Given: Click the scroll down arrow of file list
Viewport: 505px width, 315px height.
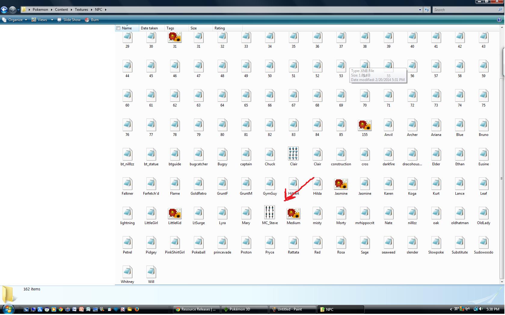Looking at the screenshot, I should (x=502, y=282).
